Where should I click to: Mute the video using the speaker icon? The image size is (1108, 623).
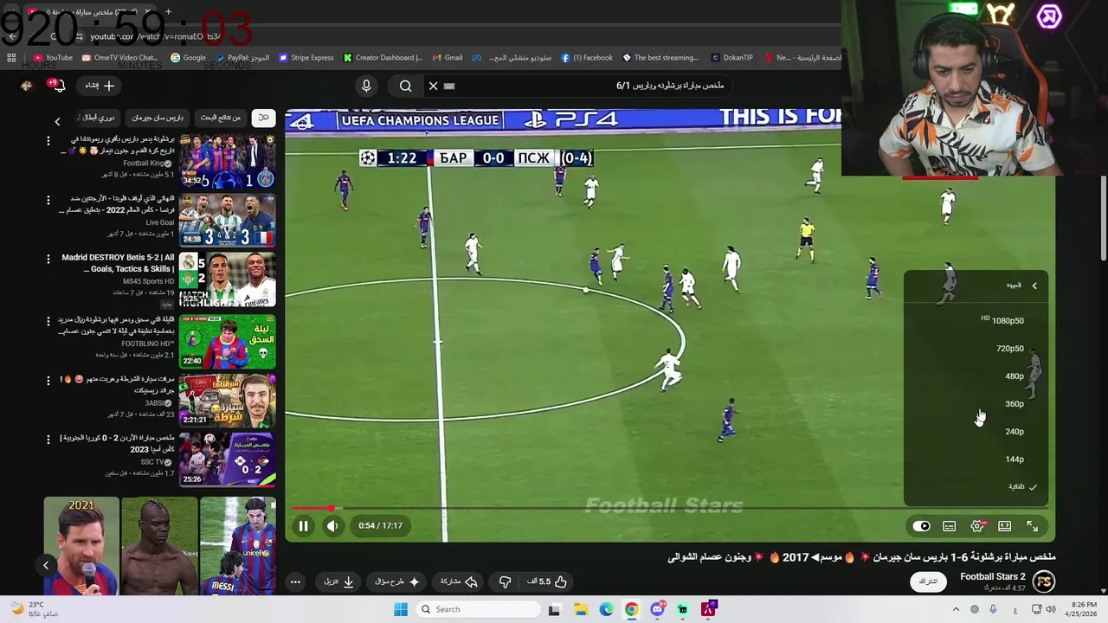[332, 525]
